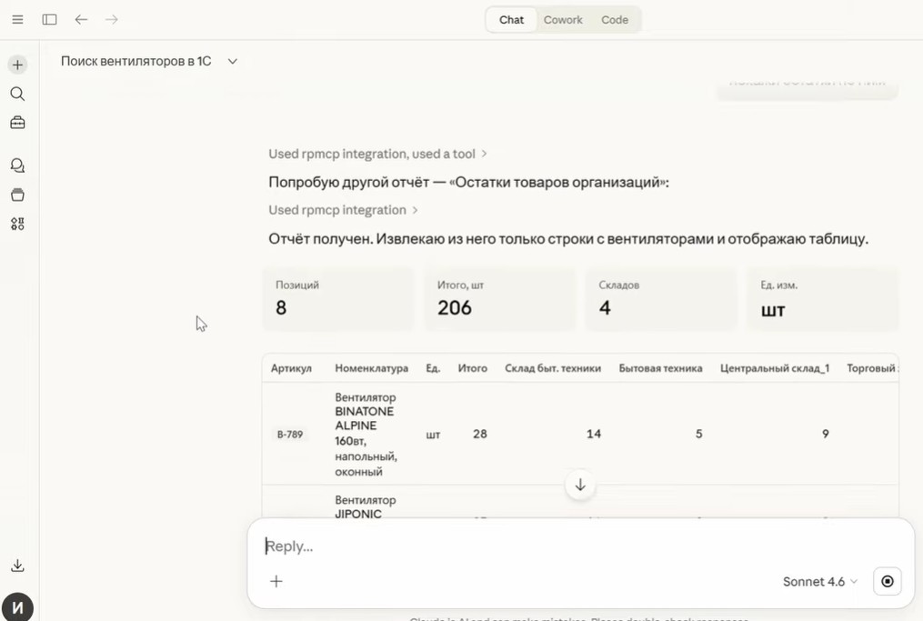Click the scroll-to-bottom arrow button

pyautogui.click(x=580, y=485)
